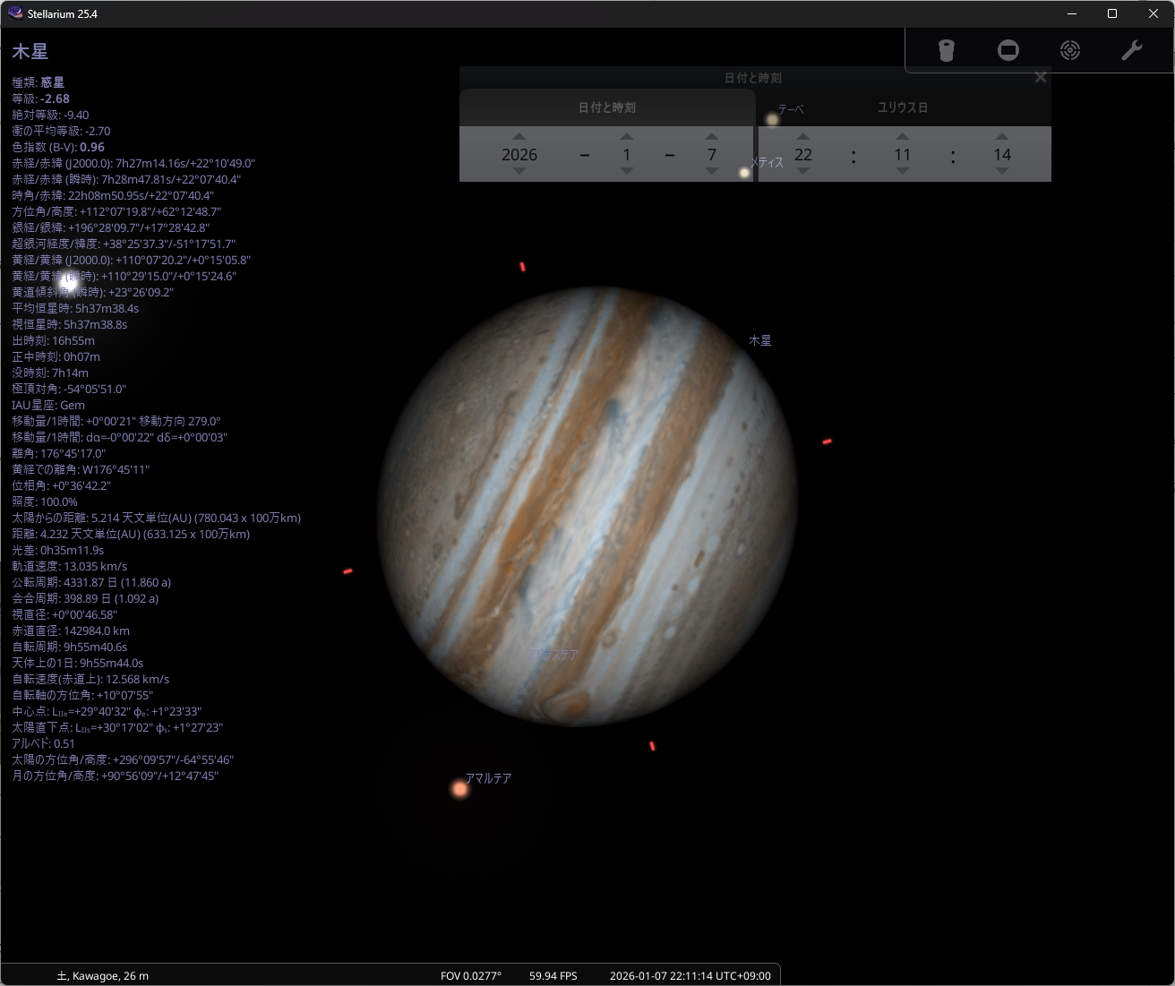Screen dimensions: 1175x986
Task: Increase the seconds value 14 with up arrow
Action: pyautogui.click(x=1002, y=137)
